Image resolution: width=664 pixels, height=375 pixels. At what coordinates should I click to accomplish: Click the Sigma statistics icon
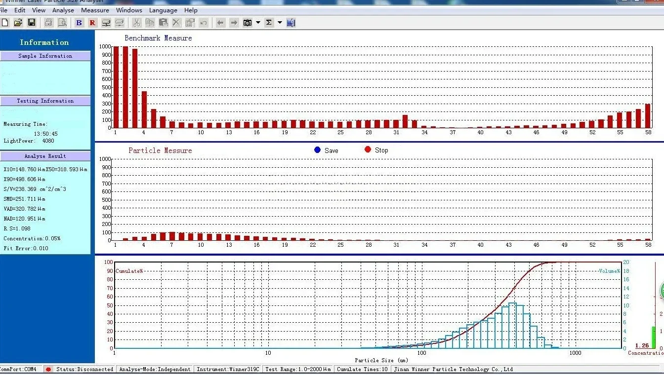point(269,23)
